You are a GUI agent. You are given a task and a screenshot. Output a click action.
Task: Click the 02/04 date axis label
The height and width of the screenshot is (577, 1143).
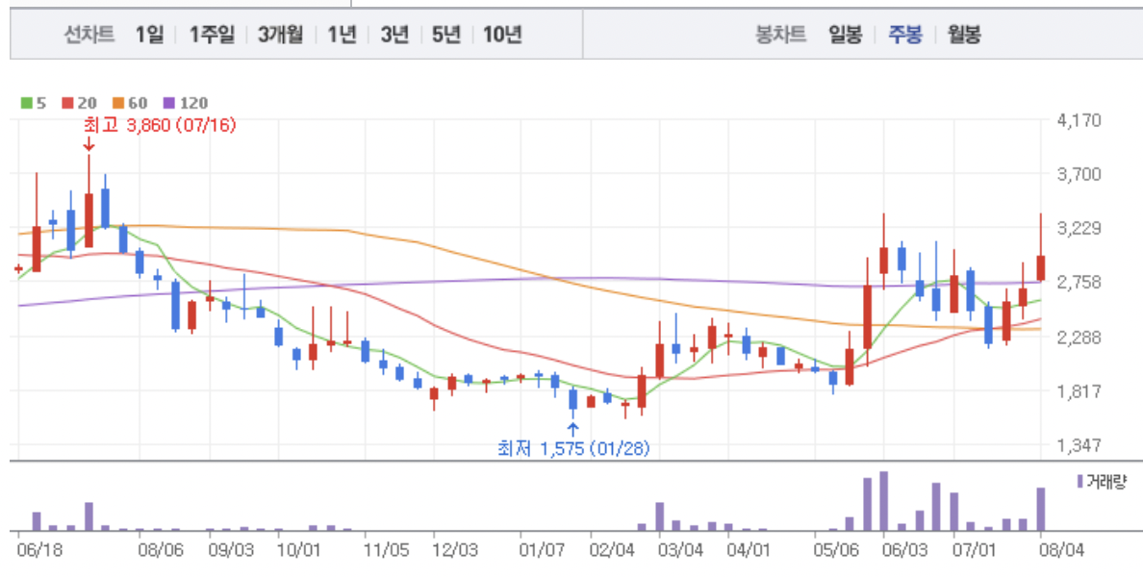(611, 550)
